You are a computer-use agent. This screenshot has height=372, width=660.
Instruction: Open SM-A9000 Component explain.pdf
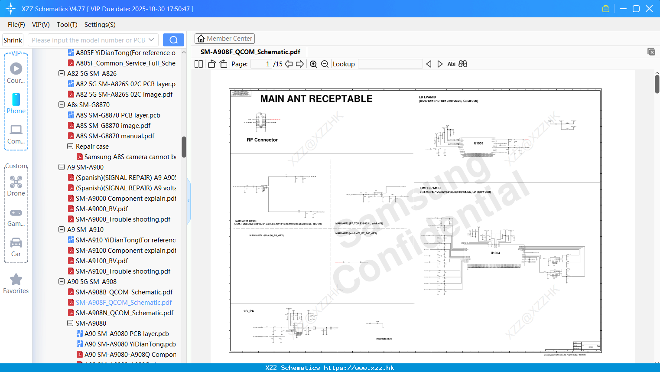[x=122, y=198]
